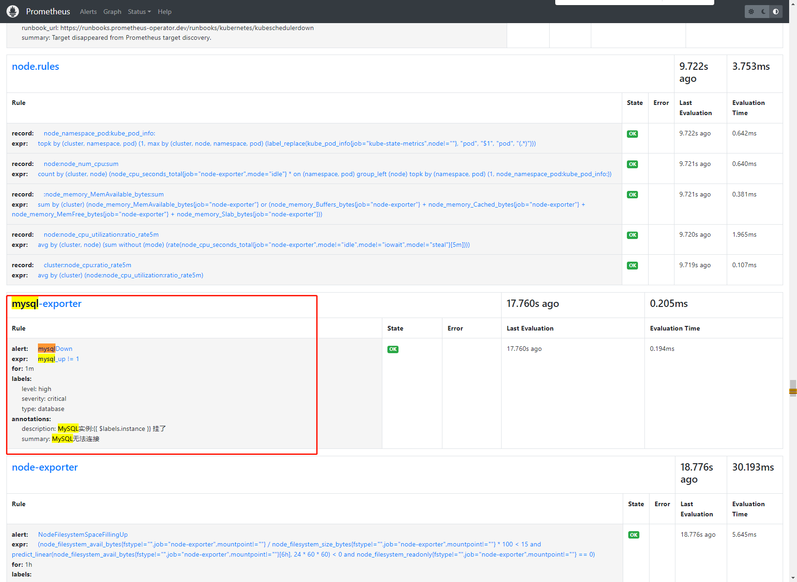Switch to the light theme sun icon
Image resolution: width=797 pixels, height=582 pixels.
pyautogui.click(x=751, y=12)
